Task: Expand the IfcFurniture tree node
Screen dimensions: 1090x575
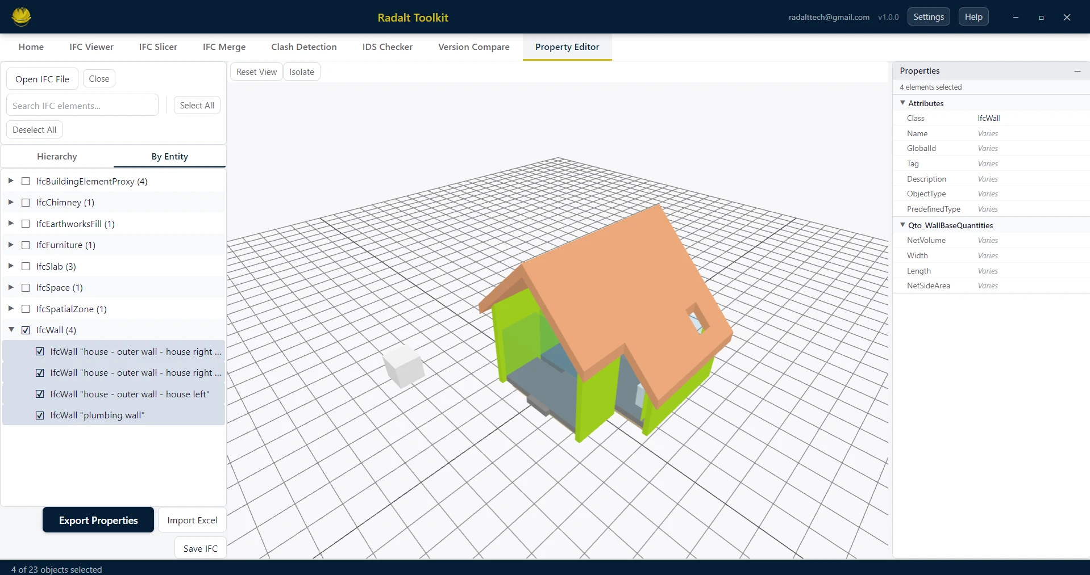Action: tap(10, 245)
